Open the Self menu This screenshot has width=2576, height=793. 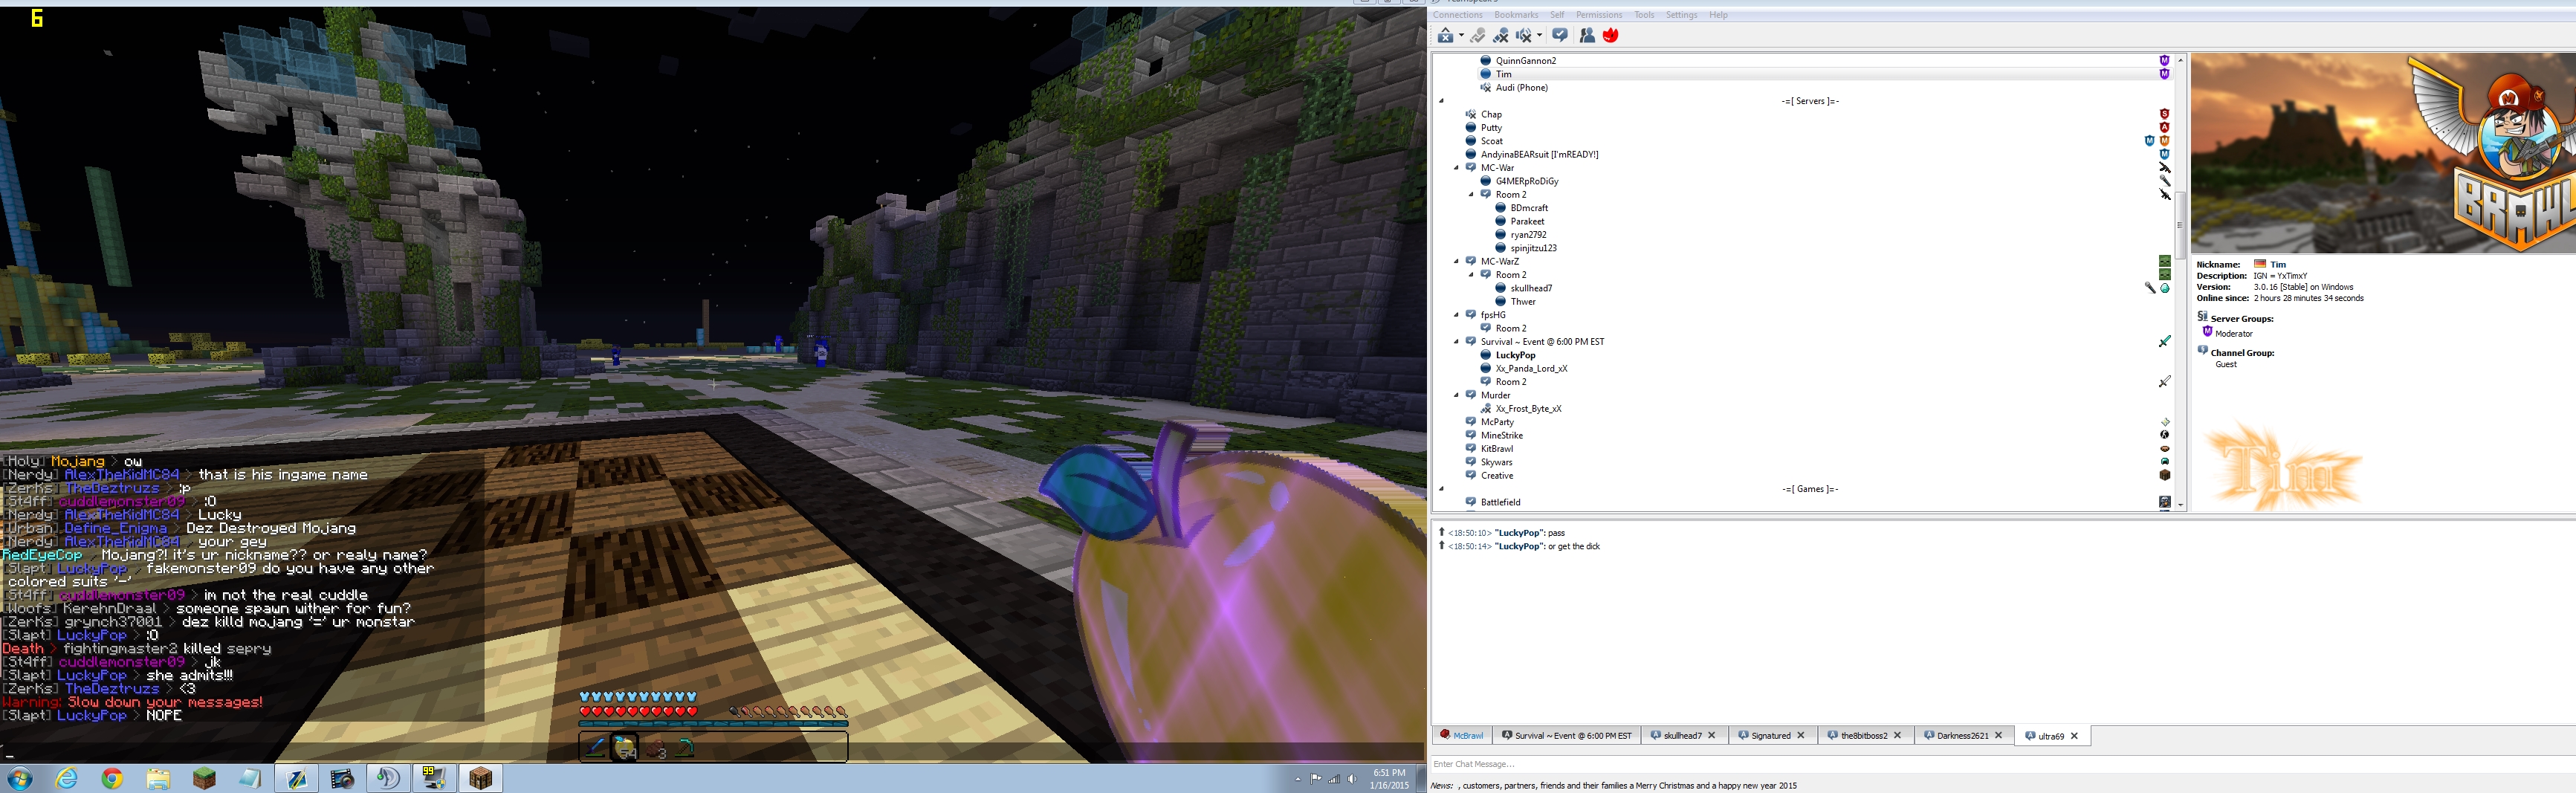1557,15
